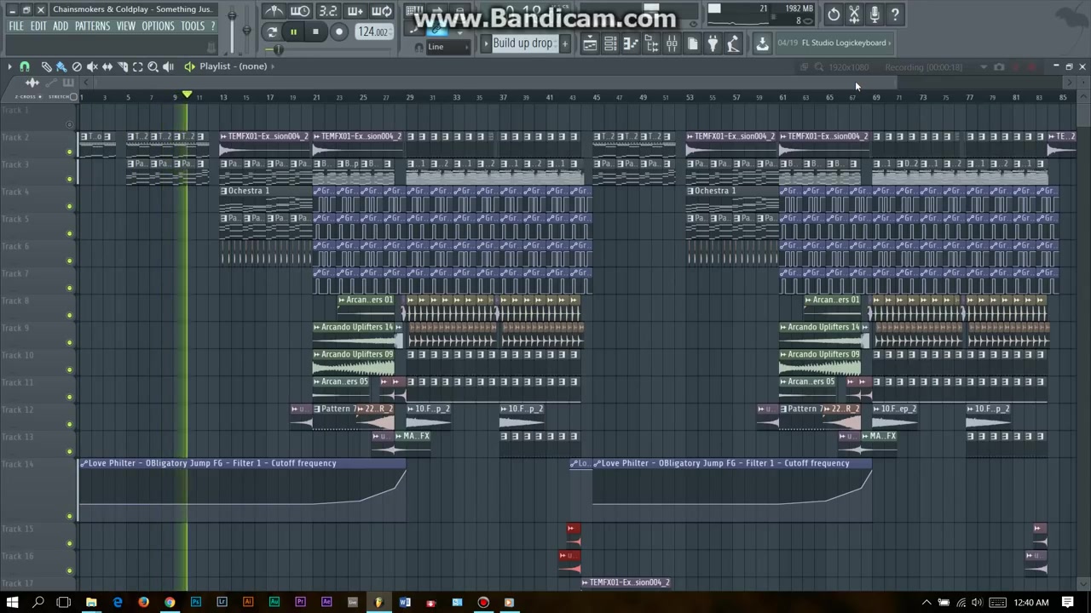Open the Build up drop pattern selector
Screen dimensions: 1091x613
click(x=522, y=43)
